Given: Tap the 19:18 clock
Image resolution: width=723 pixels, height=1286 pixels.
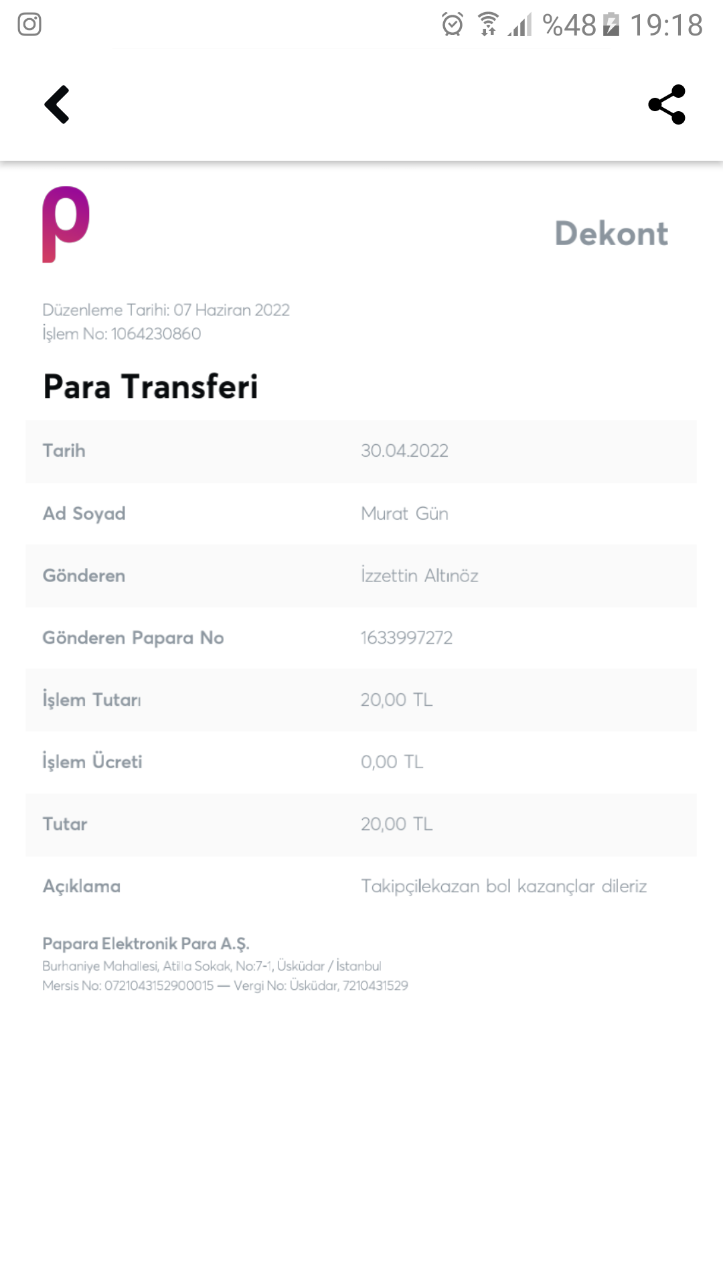Looking at the screenshot, I should tap(666, 25).
